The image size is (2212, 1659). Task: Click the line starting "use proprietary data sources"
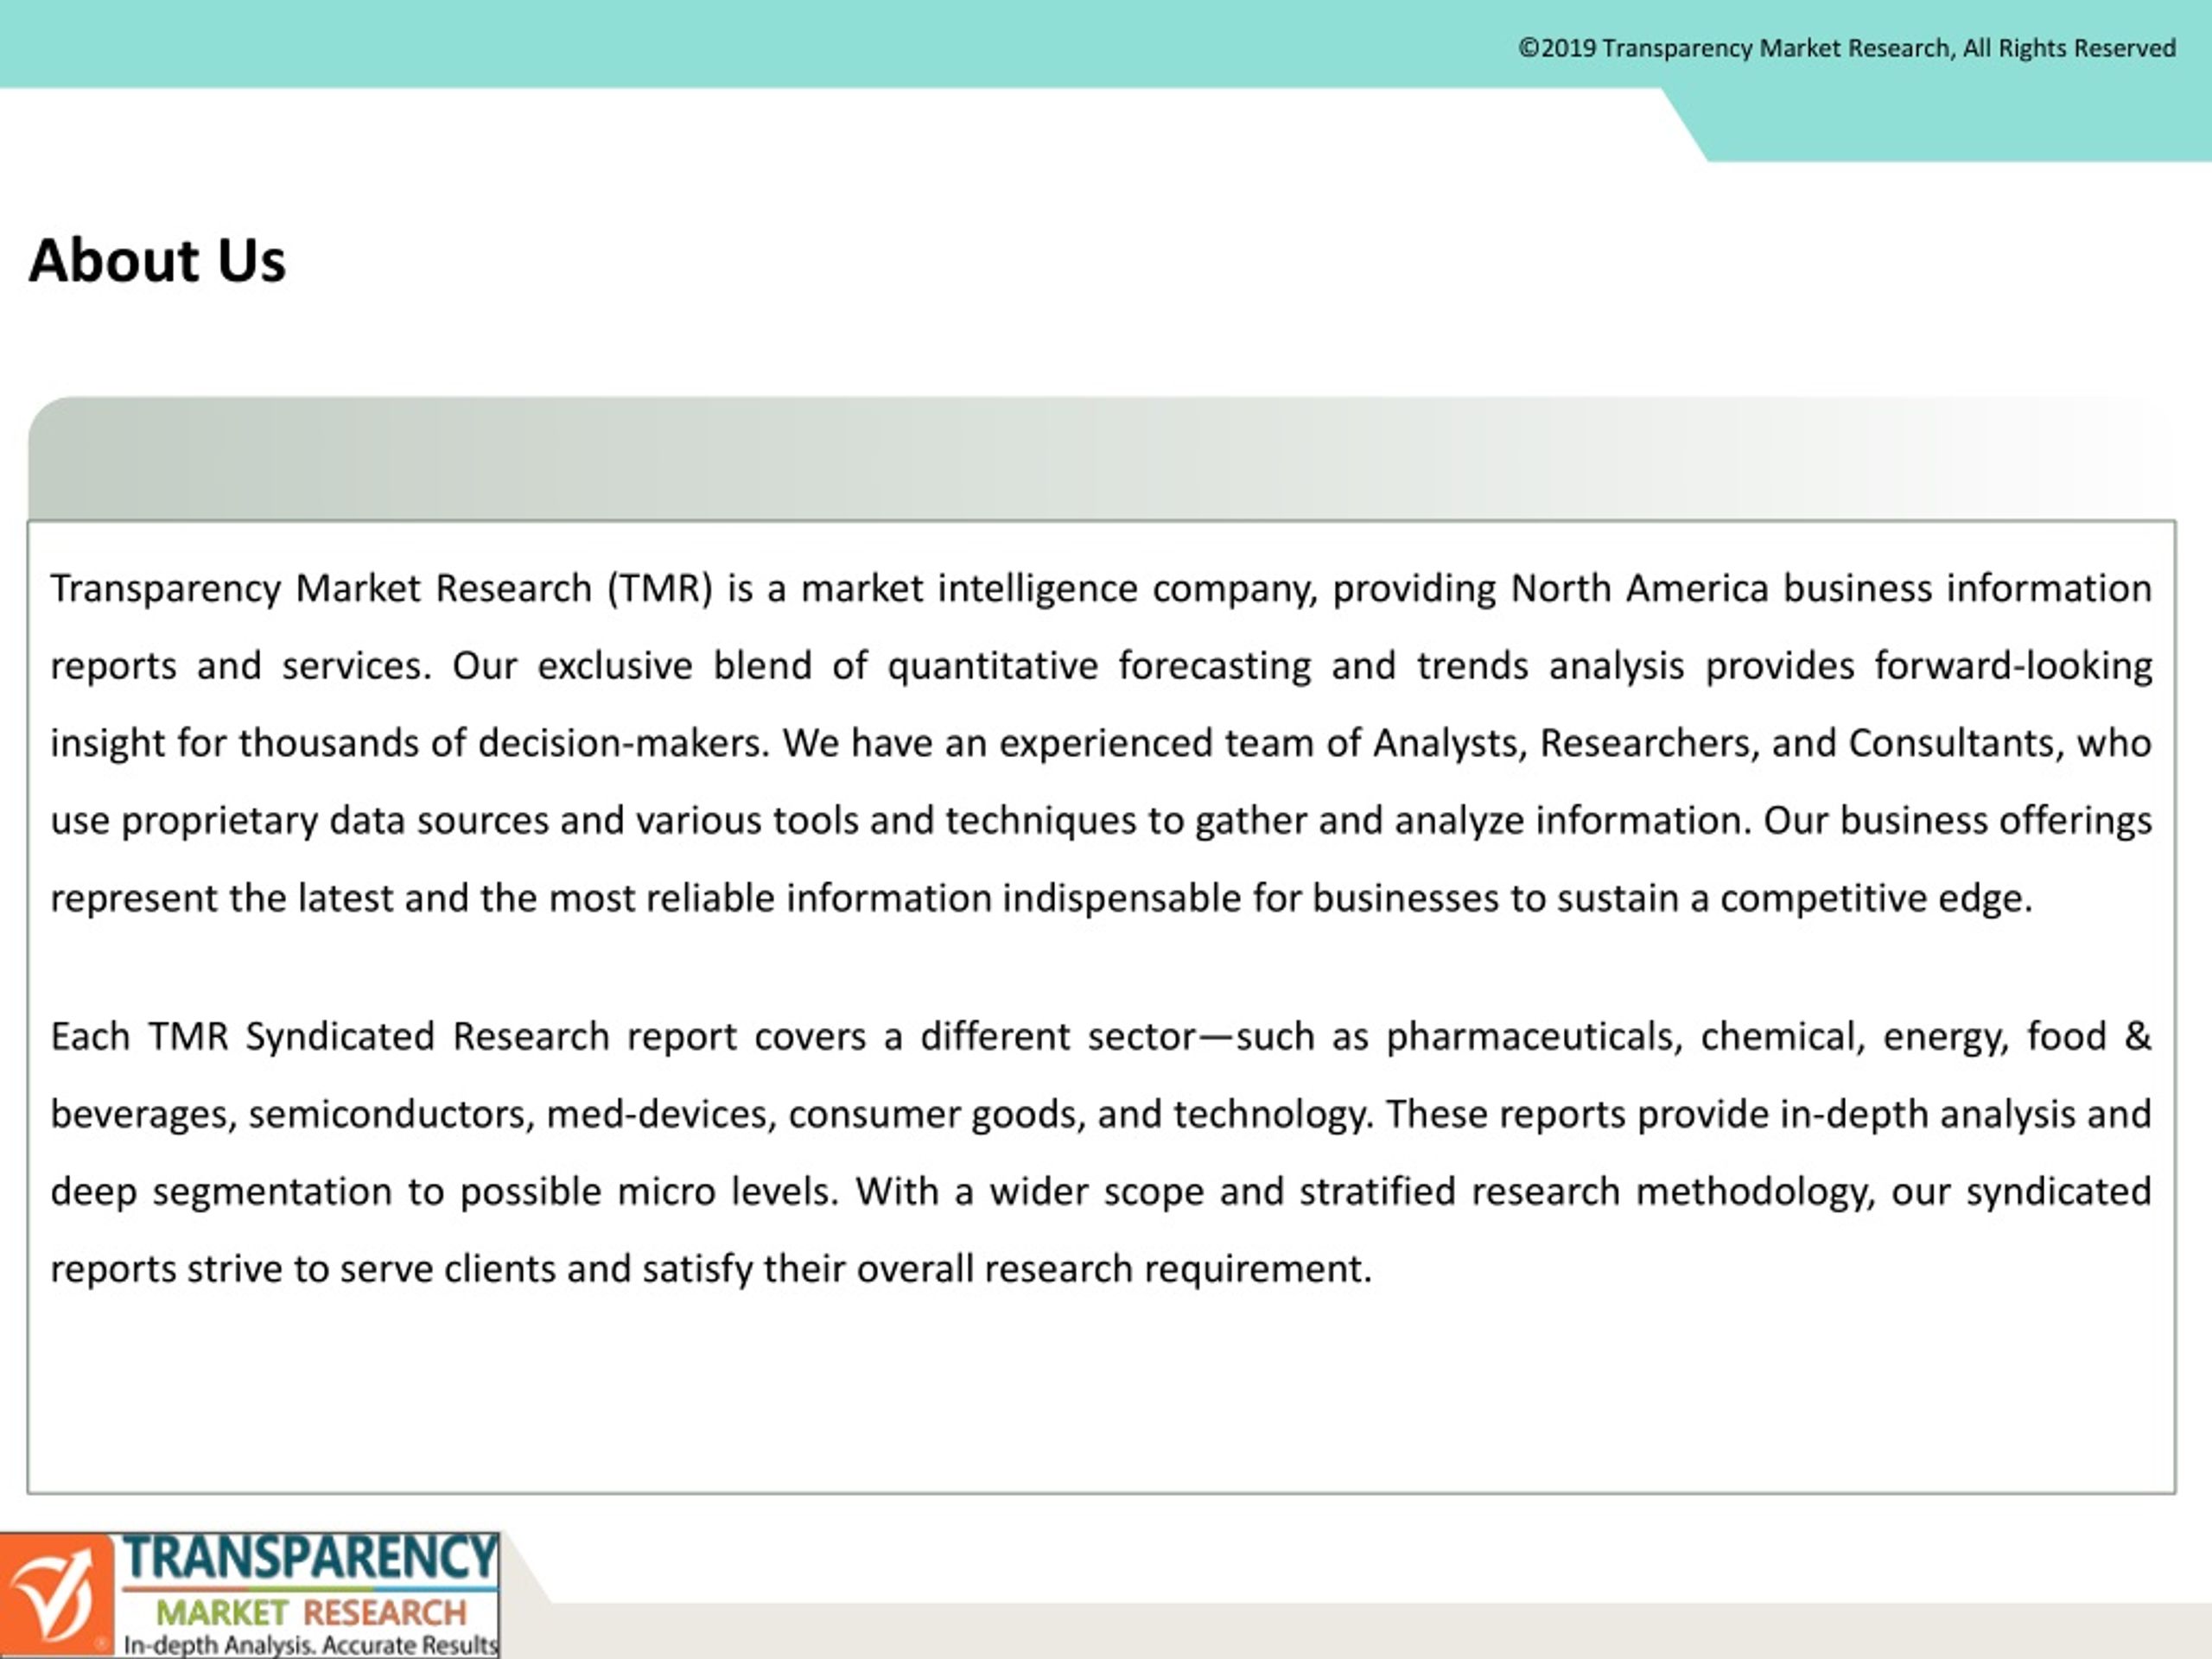tap(1101, 821)
